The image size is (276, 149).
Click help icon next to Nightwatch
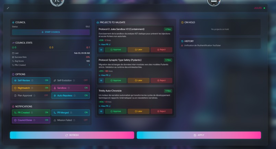tap(32, 88)
